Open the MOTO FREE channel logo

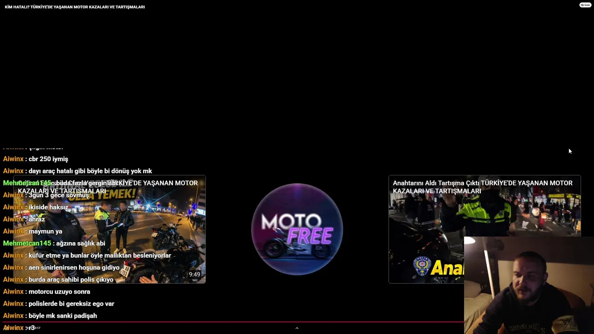click(x=297, y=229)
